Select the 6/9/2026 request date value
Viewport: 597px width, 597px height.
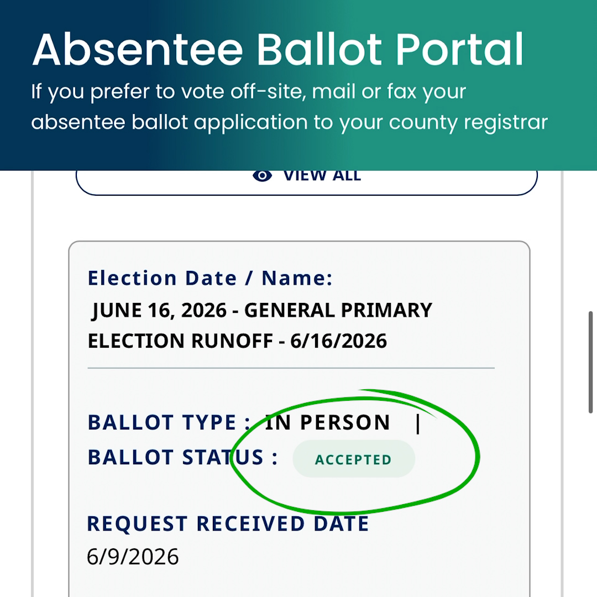click(x=133, y=557)
